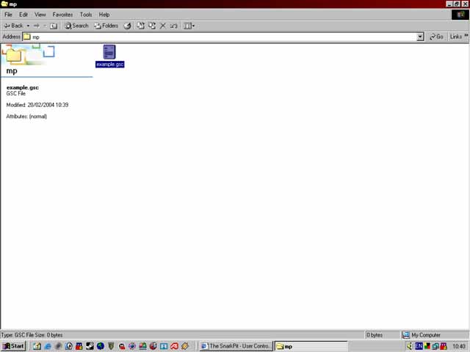Click inside the Address input field

(x=220, y=37)
